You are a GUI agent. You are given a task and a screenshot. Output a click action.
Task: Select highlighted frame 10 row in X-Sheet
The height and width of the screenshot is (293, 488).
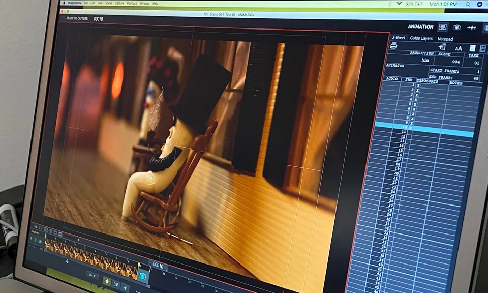click(425, 130)
